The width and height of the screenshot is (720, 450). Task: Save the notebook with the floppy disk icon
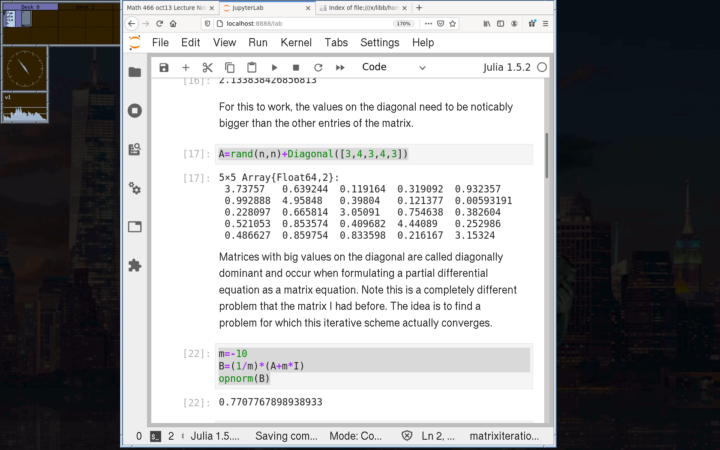[164, 68]
